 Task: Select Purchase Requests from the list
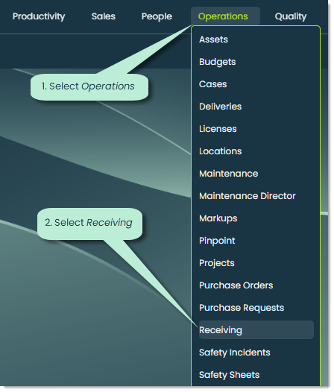242,308
